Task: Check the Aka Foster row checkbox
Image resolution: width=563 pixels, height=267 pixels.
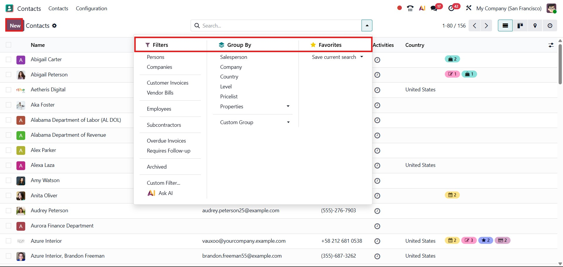Action: 9,105
